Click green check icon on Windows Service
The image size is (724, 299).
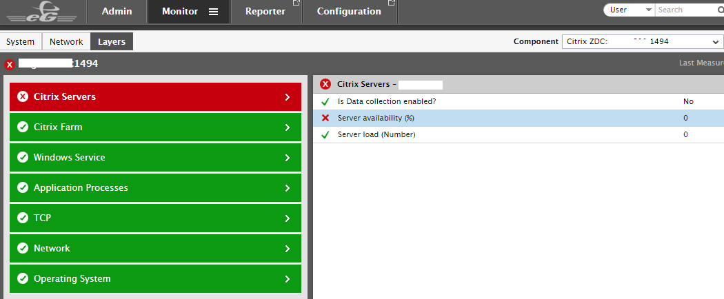click(x=23, y=157)
